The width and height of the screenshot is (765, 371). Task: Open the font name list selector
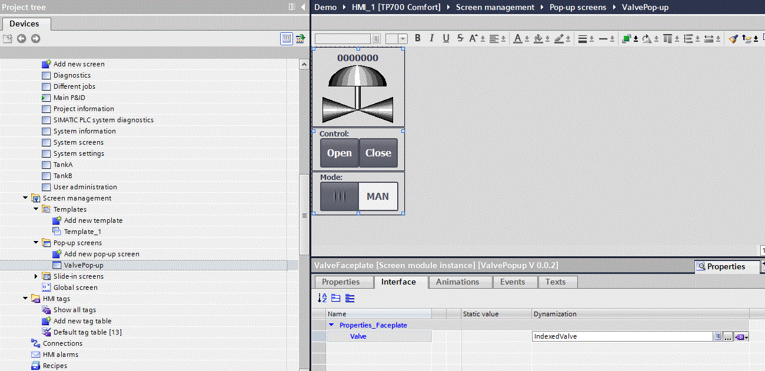tap(375, 39)
